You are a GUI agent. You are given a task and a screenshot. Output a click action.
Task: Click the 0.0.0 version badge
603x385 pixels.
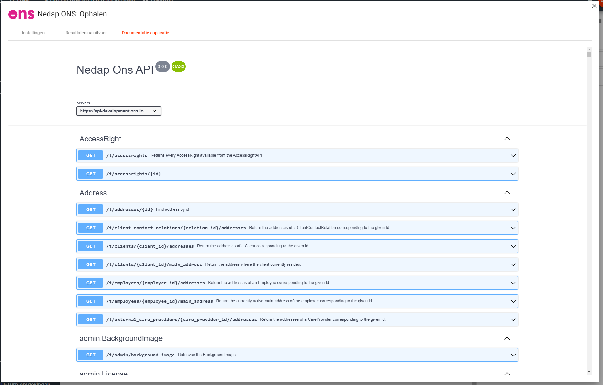tap(162, 66)
